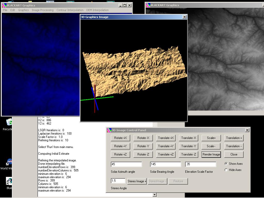This screenshot has height=198, width=264.
Task: Click the Close button beside Render Image
Action: pyautogui.click(x=234, y=154)
